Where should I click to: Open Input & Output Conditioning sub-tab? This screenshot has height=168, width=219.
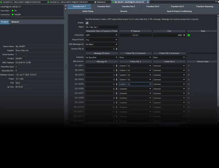click(179, 11)
